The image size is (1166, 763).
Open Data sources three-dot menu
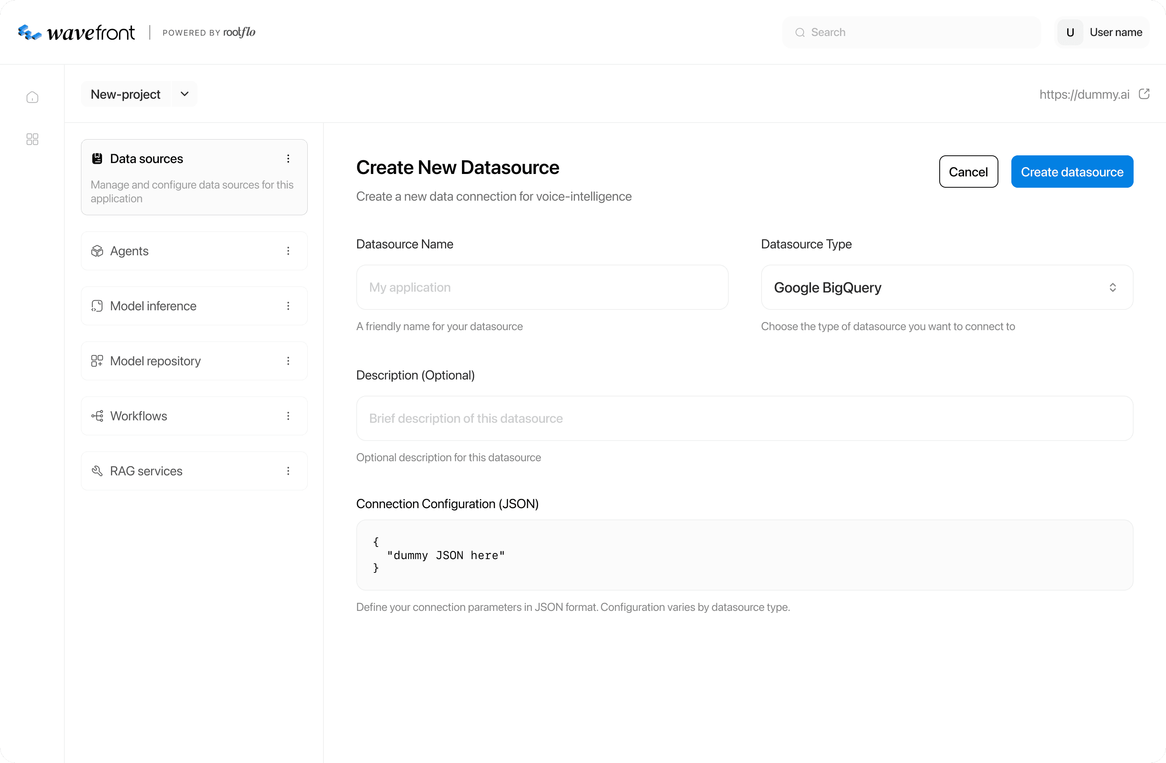click(288, 159)
